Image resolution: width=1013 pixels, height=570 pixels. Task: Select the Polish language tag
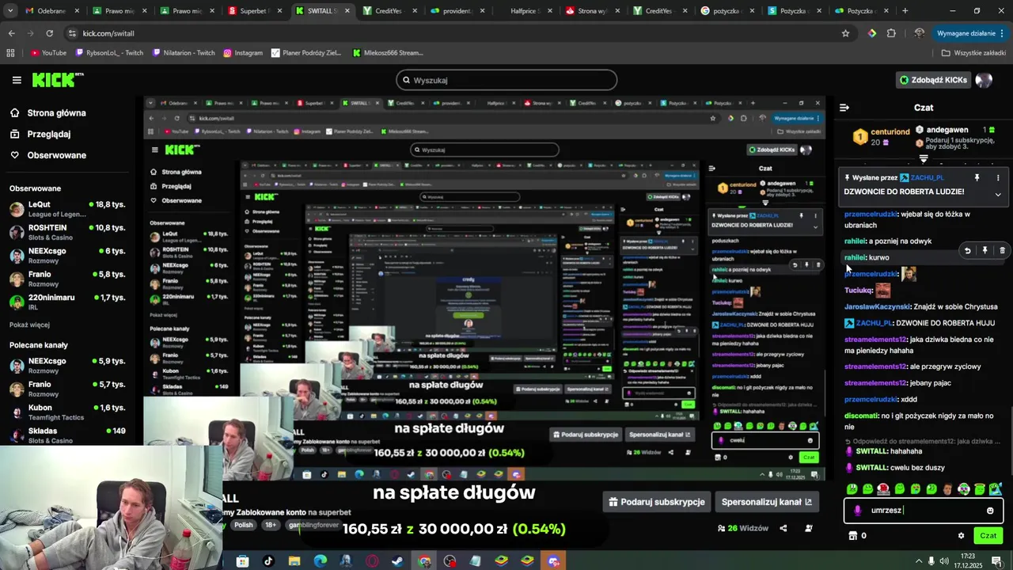coord(243,525)
